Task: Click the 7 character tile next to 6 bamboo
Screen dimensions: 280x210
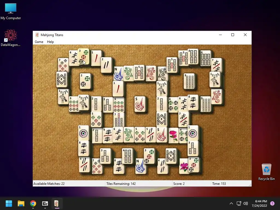Action: (217, 65)
